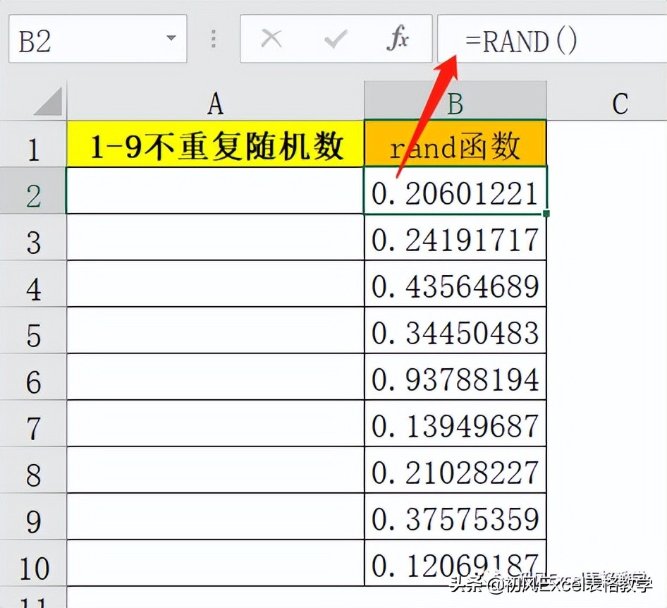The image size is (667, 608).
Task: Select column header A
Action: pyautogui.click(x=214, y=103)
